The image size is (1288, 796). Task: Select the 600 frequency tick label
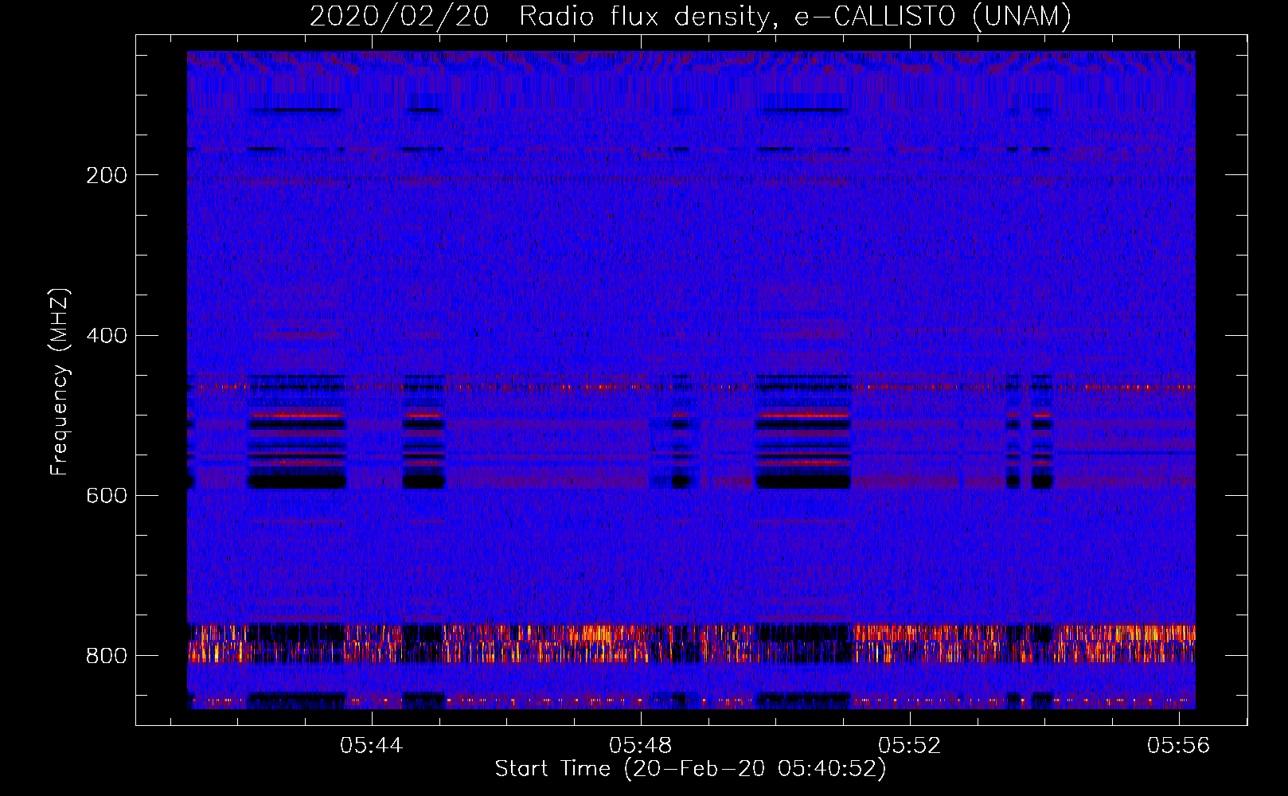[107, 495]
